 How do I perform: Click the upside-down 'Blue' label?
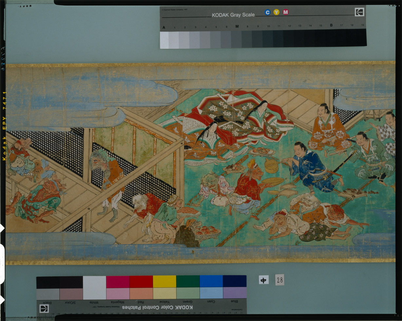click(234, 301)
